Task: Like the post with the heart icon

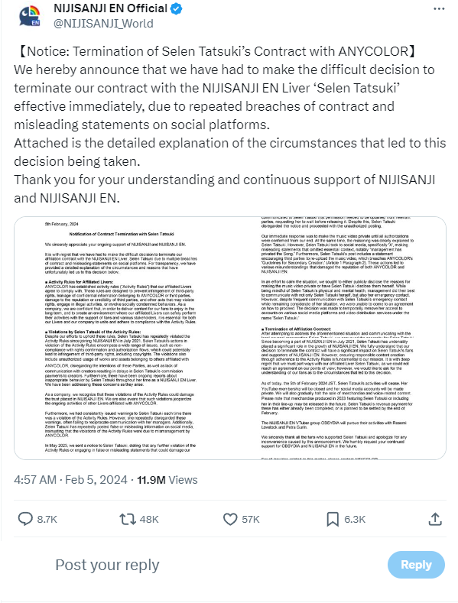Action: [230, 519]
